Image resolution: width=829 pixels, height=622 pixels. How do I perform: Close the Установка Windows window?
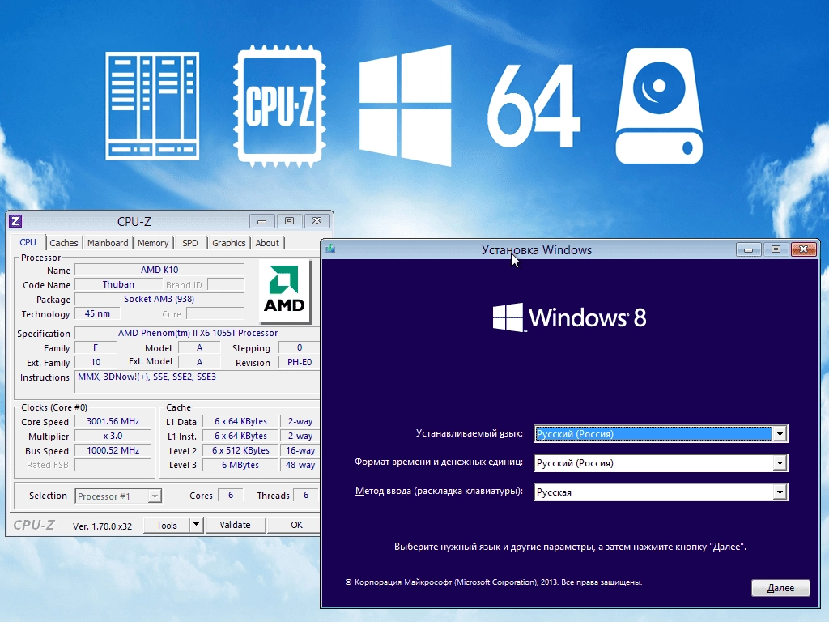[804, 249]
